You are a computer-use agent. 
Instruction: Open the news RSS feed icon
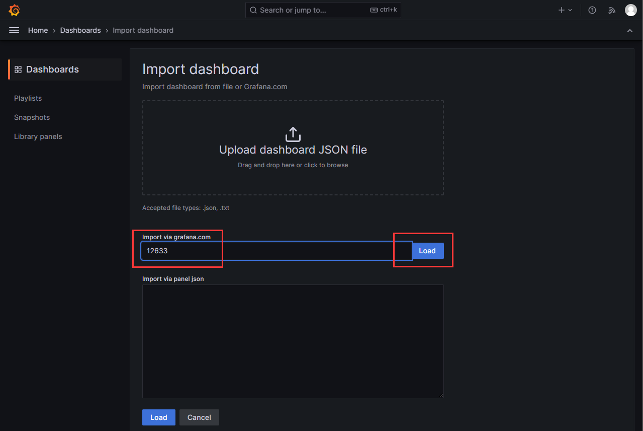coord(612,10)
